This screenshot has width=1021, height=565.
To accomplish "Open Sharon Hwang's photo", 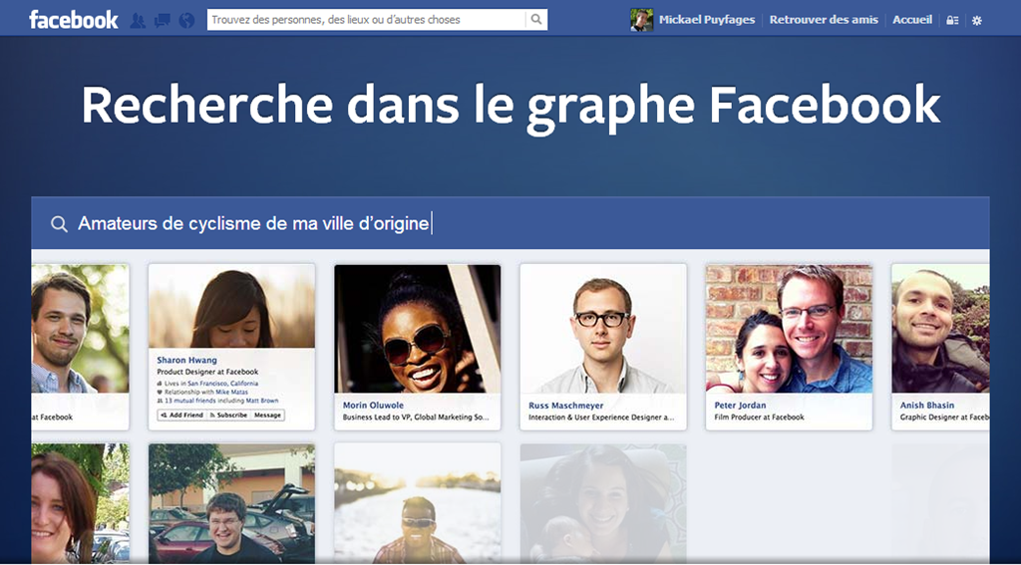I will pos(231,306).
